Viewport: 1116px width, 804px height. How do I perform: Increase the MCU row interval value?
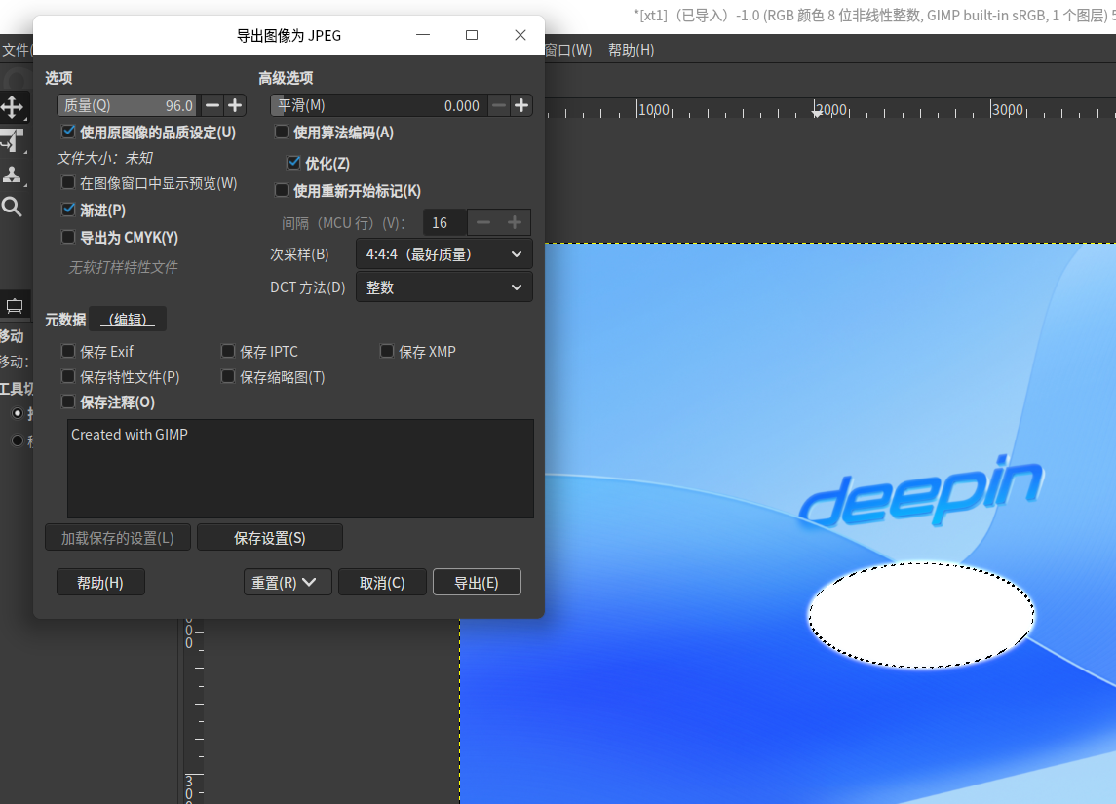coord(515,223)
